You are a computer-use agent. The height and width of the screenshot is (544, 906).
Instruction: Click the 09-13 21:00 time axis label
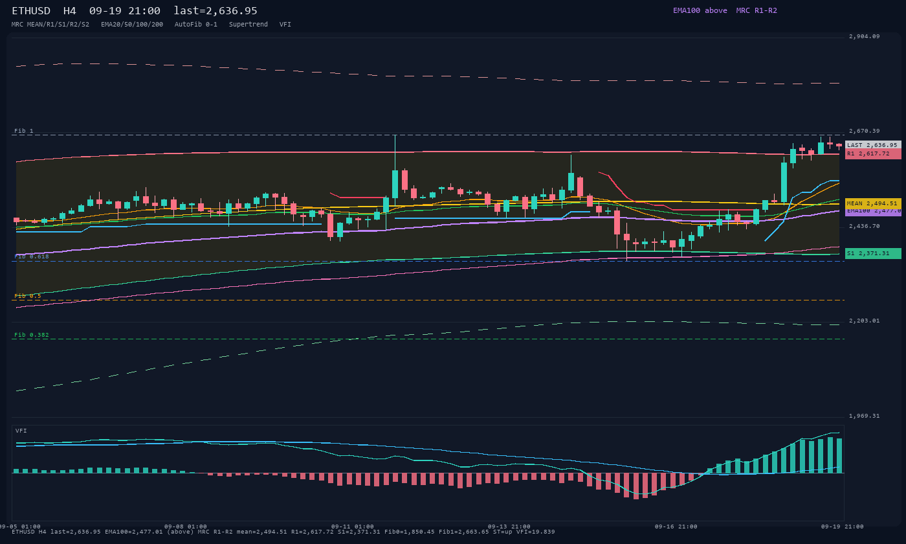509,527
